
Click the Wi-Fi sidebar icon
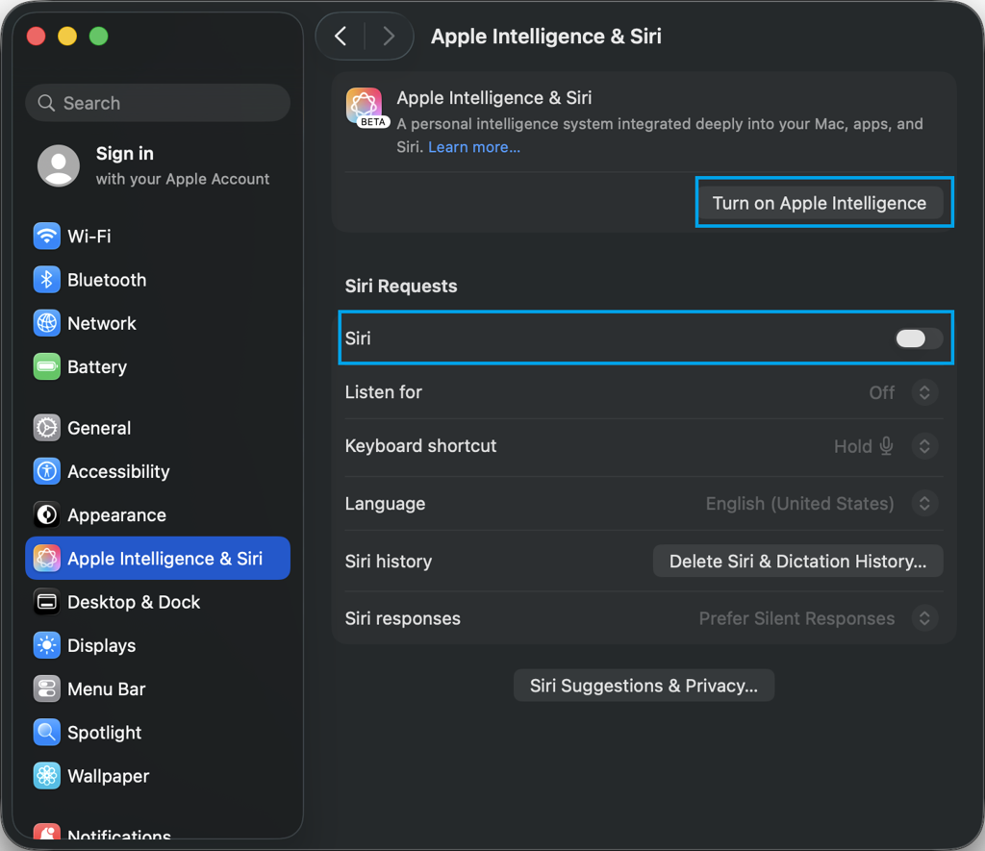pyautogui.click(x=46, y=237)
